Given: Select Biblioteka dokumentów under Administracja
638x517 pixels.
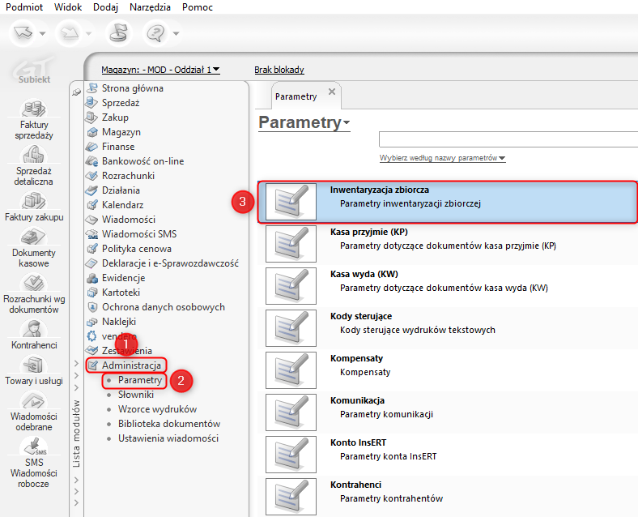Looking at the screenshot, I should (169, 424).
